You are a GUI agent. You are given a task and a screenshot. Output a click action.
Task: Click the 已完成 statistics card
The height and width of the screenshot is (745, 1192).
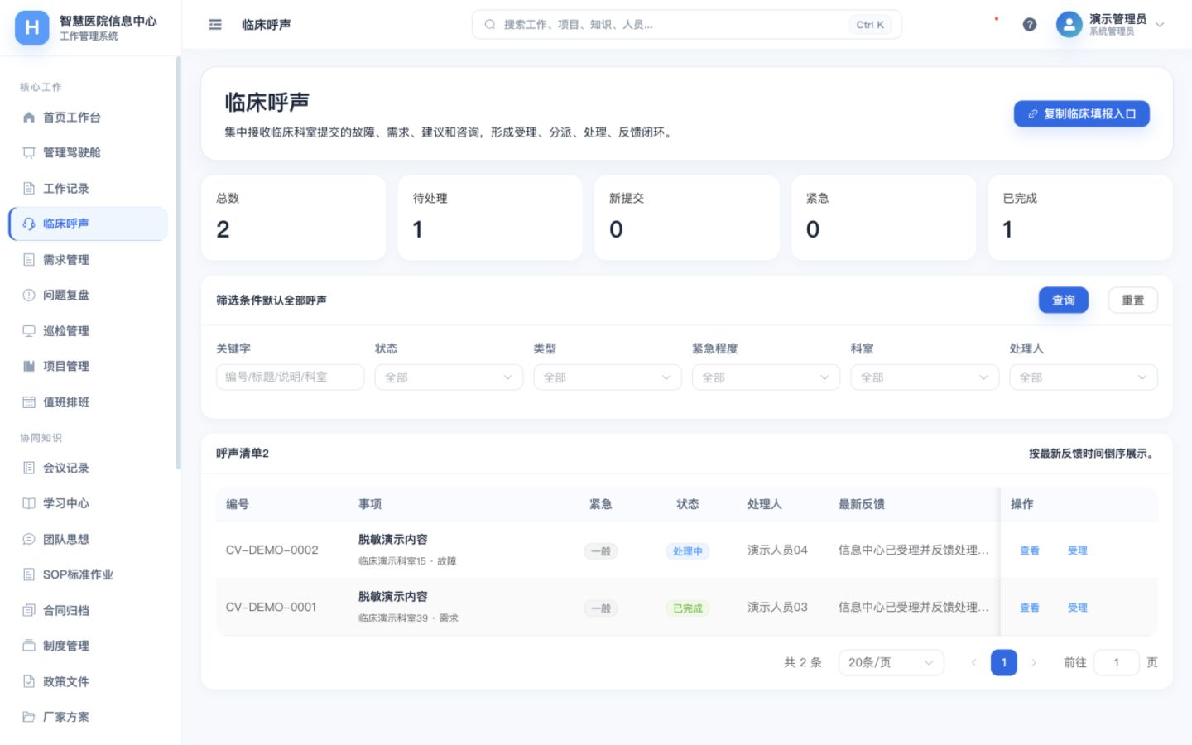click(x=1080, y=218)
